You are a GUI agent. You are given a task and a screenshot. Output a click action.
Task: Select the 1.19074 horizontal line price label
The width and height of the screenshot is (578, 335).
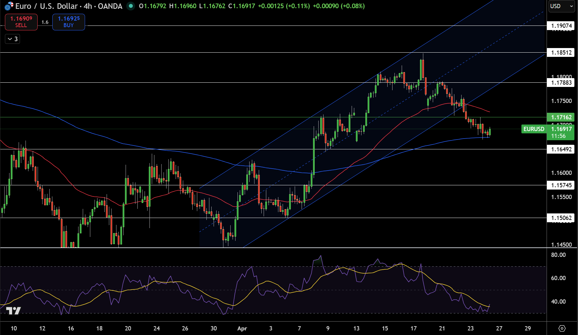click(561, 26)
